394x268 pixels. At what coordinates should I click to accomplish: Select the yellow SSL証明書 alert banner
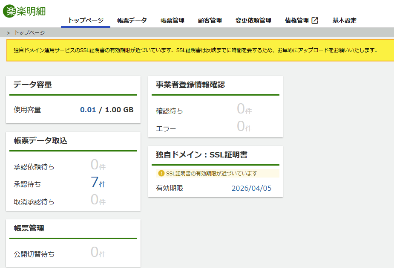click(x=197, y=50)
